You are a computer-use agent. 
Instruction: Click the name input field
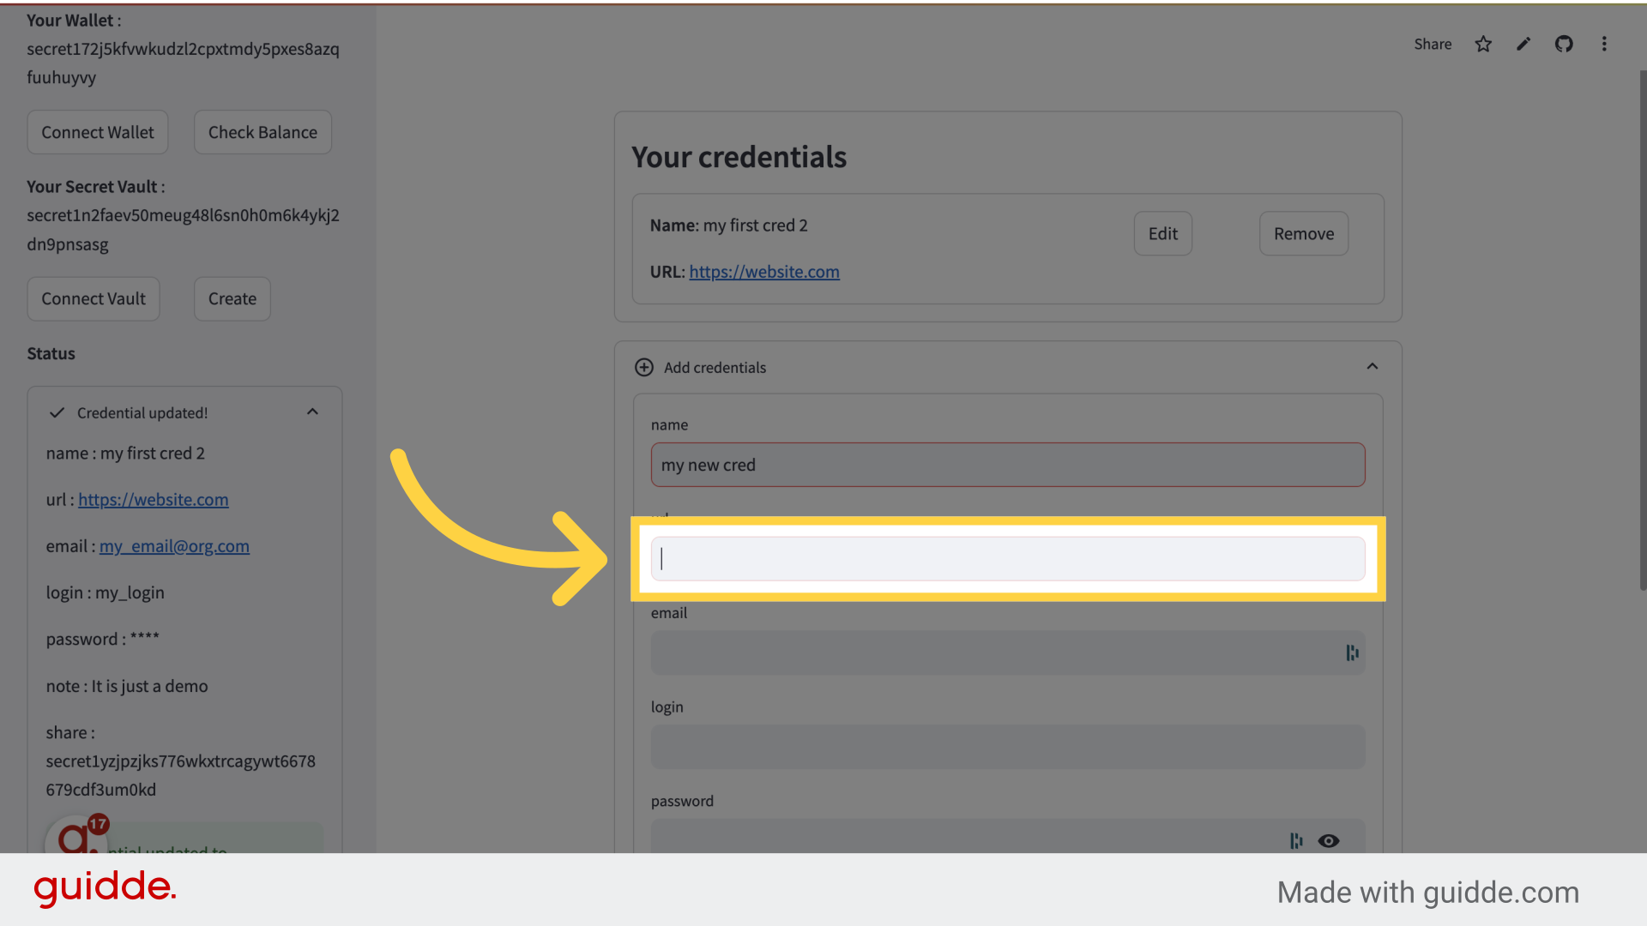pyautogui.click(x=1008, y=464)
